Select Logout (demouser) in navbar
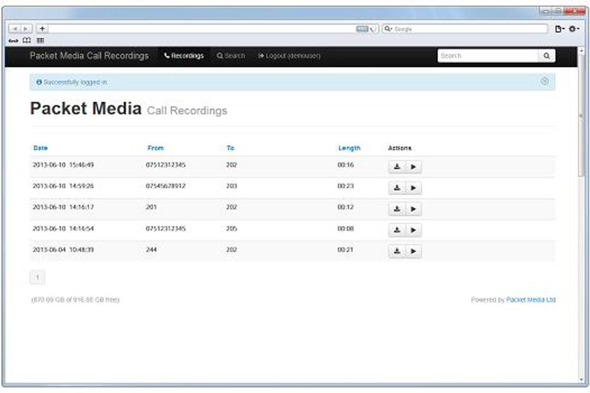590x393 pixels. point(289,56)
